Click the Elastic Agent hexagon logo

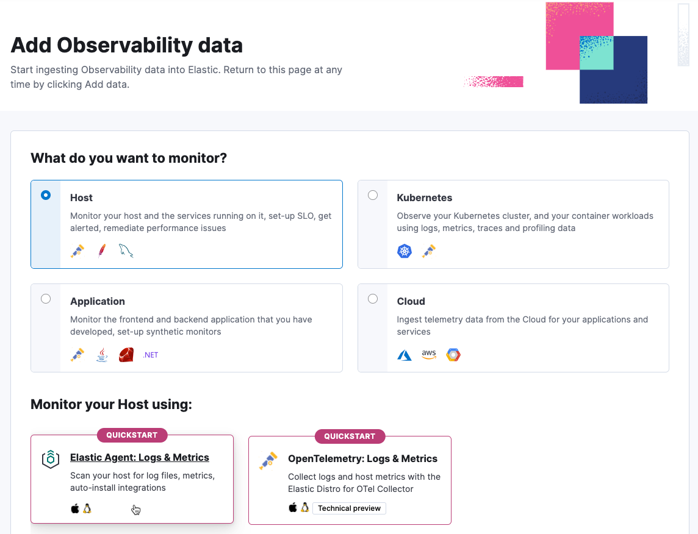tap(51, 460)
